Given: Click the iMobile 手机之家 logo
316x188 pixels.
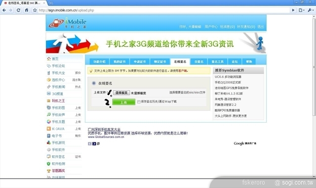Looking at the screenshot, I should pos(68,23).
